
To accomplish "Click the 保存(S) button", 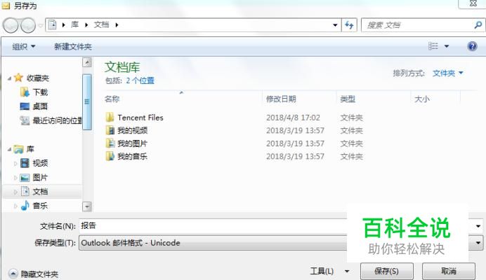I will coord(386,271).
